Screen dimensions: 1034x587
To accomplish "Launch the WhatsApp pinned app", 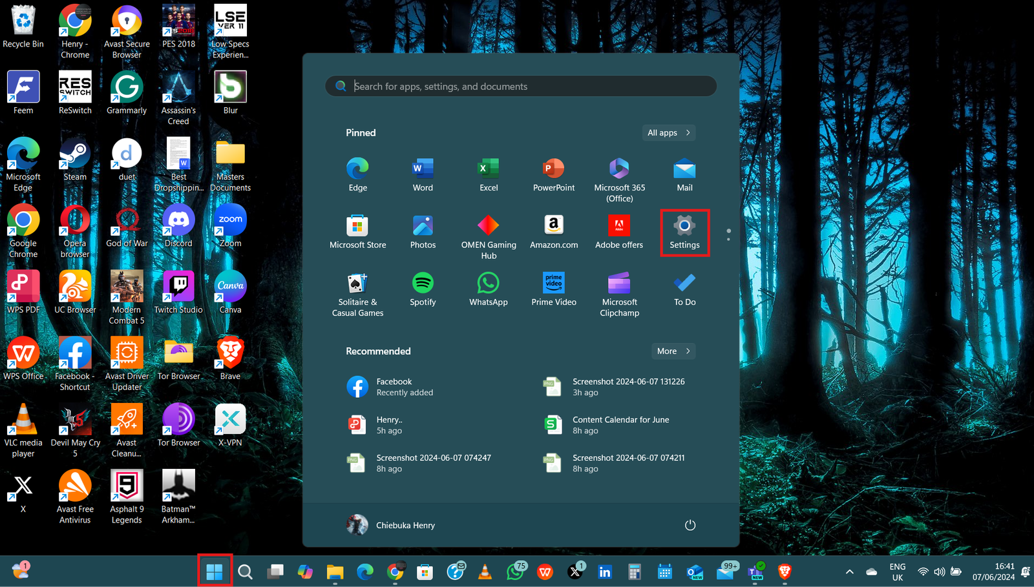I will pos(489,290).
